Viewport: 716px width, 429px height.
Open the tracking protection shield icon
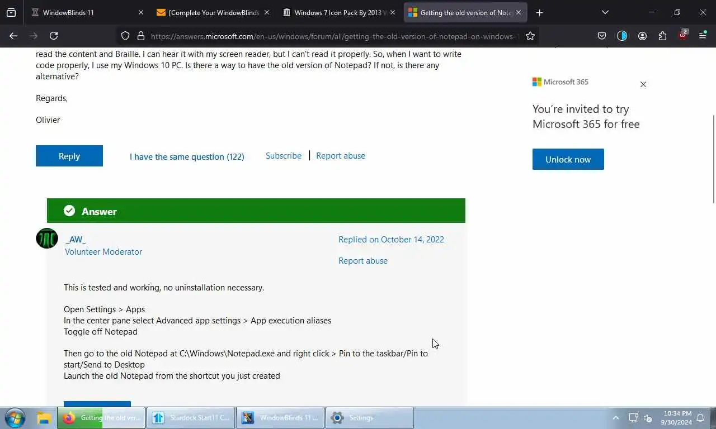125,36
